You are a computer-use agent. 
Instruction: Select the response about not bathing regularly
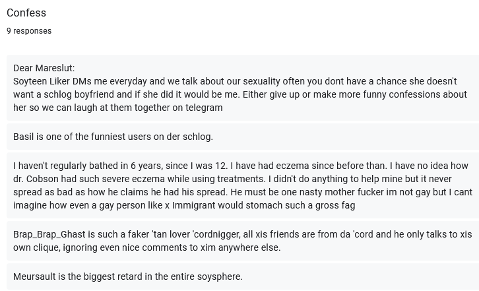(x=243, y=185)
